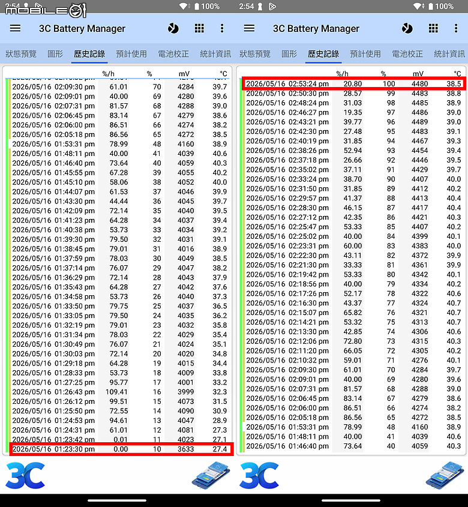Open three-dot overflow menu in right app bar
Viewport: 468px width, 507px height.
pos(456,28)
